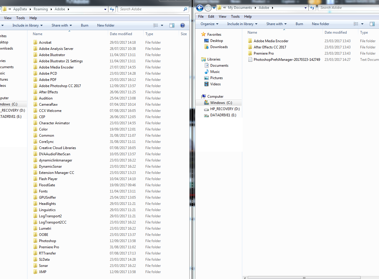The image size is (379, 279).
Task: Click Burn in left window toolbar
Action: click(x=84, y=25)
